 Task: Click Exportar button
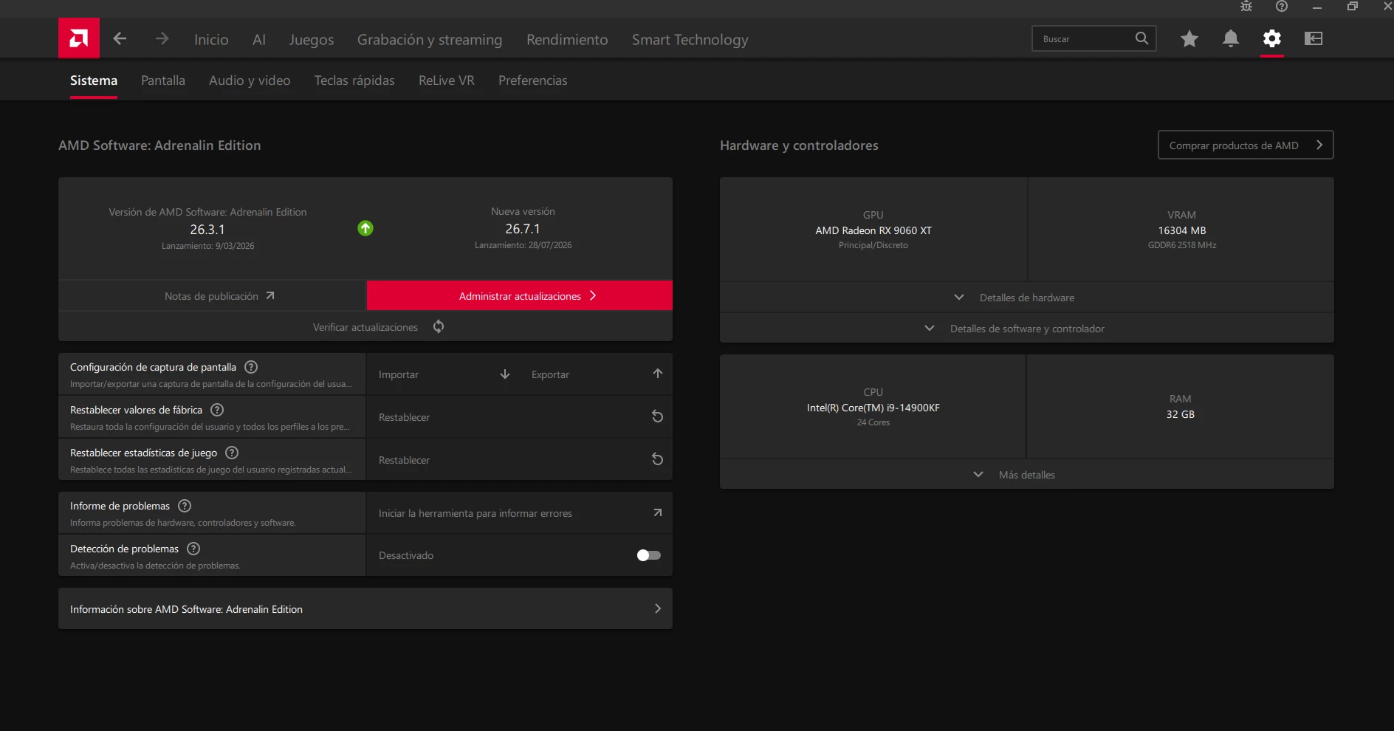click(x=597, y=374)
